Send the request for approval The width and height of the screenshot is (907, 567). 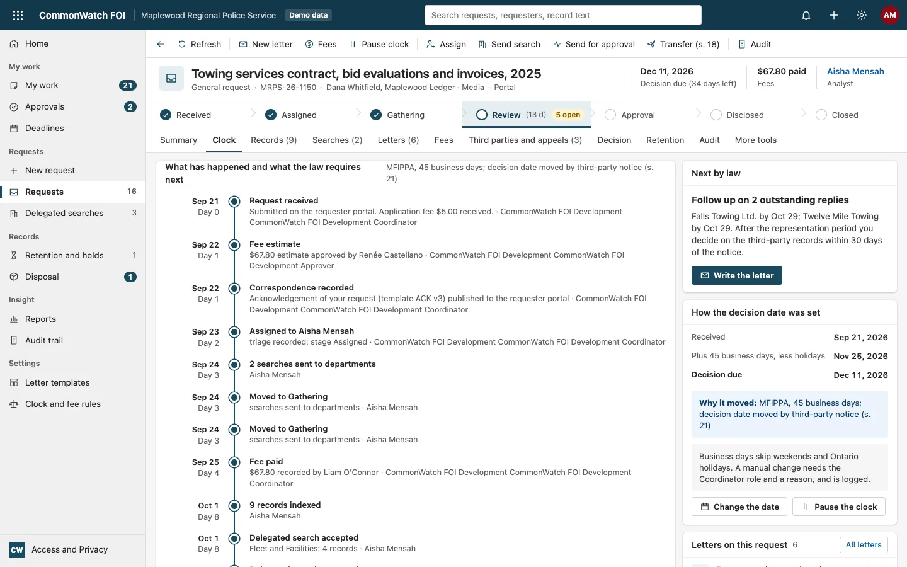tap(594, 44)
